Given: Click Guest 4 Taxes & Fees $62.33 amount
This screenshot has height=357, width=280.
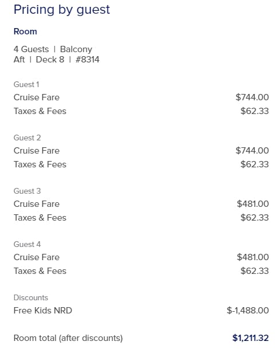Looking at the screenshot, I should coord(255,271).
